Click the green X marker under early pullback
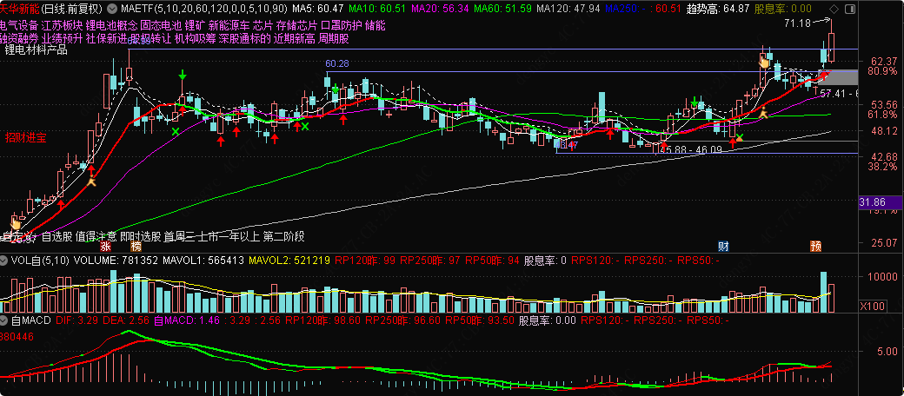 point(176,131)
